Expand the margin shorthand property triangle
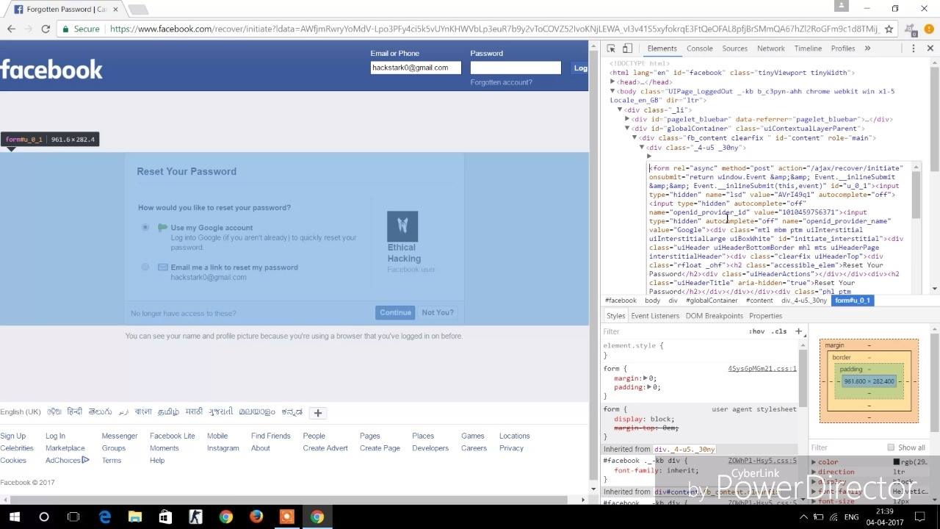This screenshot has height=529, width=940. [x=646, y=378]
